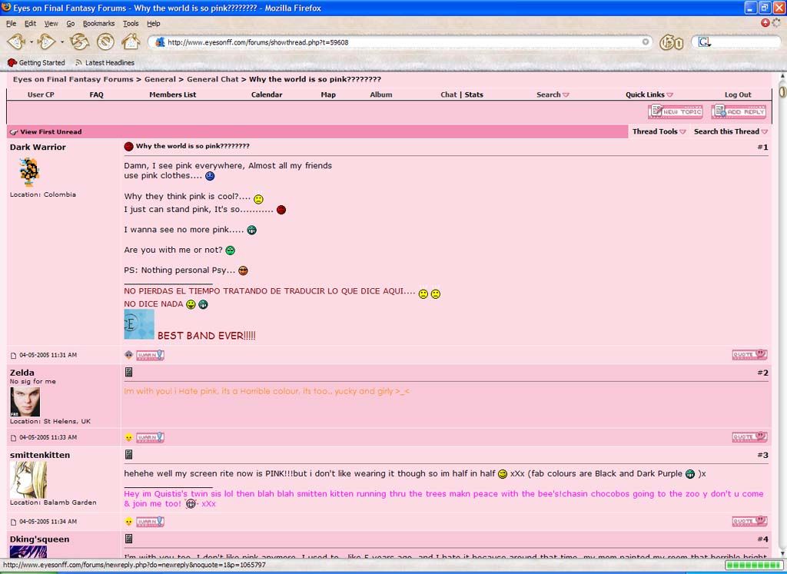
Task: Open the Quick Links dropdown
Action: [x=649, y=95]
